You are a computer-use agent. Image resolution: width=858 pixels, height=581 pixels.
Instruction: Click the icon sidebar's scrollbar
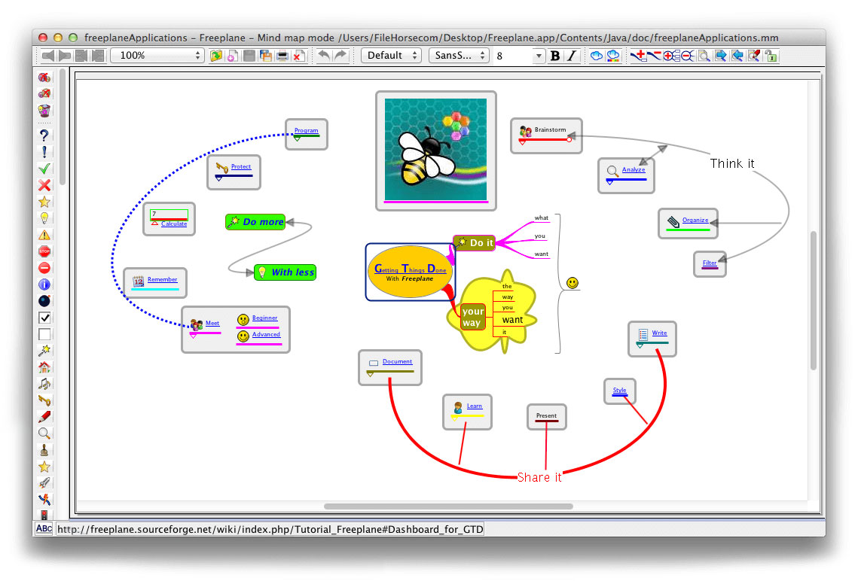[63, 126]
